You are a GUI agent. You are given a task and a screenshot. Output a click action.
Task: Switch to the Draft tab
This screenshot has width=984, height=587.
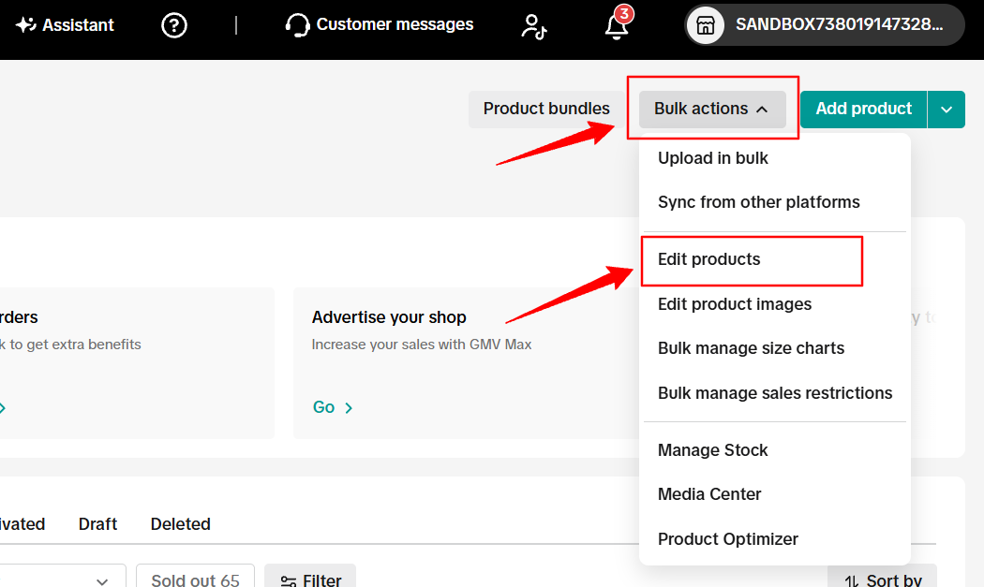97,524
